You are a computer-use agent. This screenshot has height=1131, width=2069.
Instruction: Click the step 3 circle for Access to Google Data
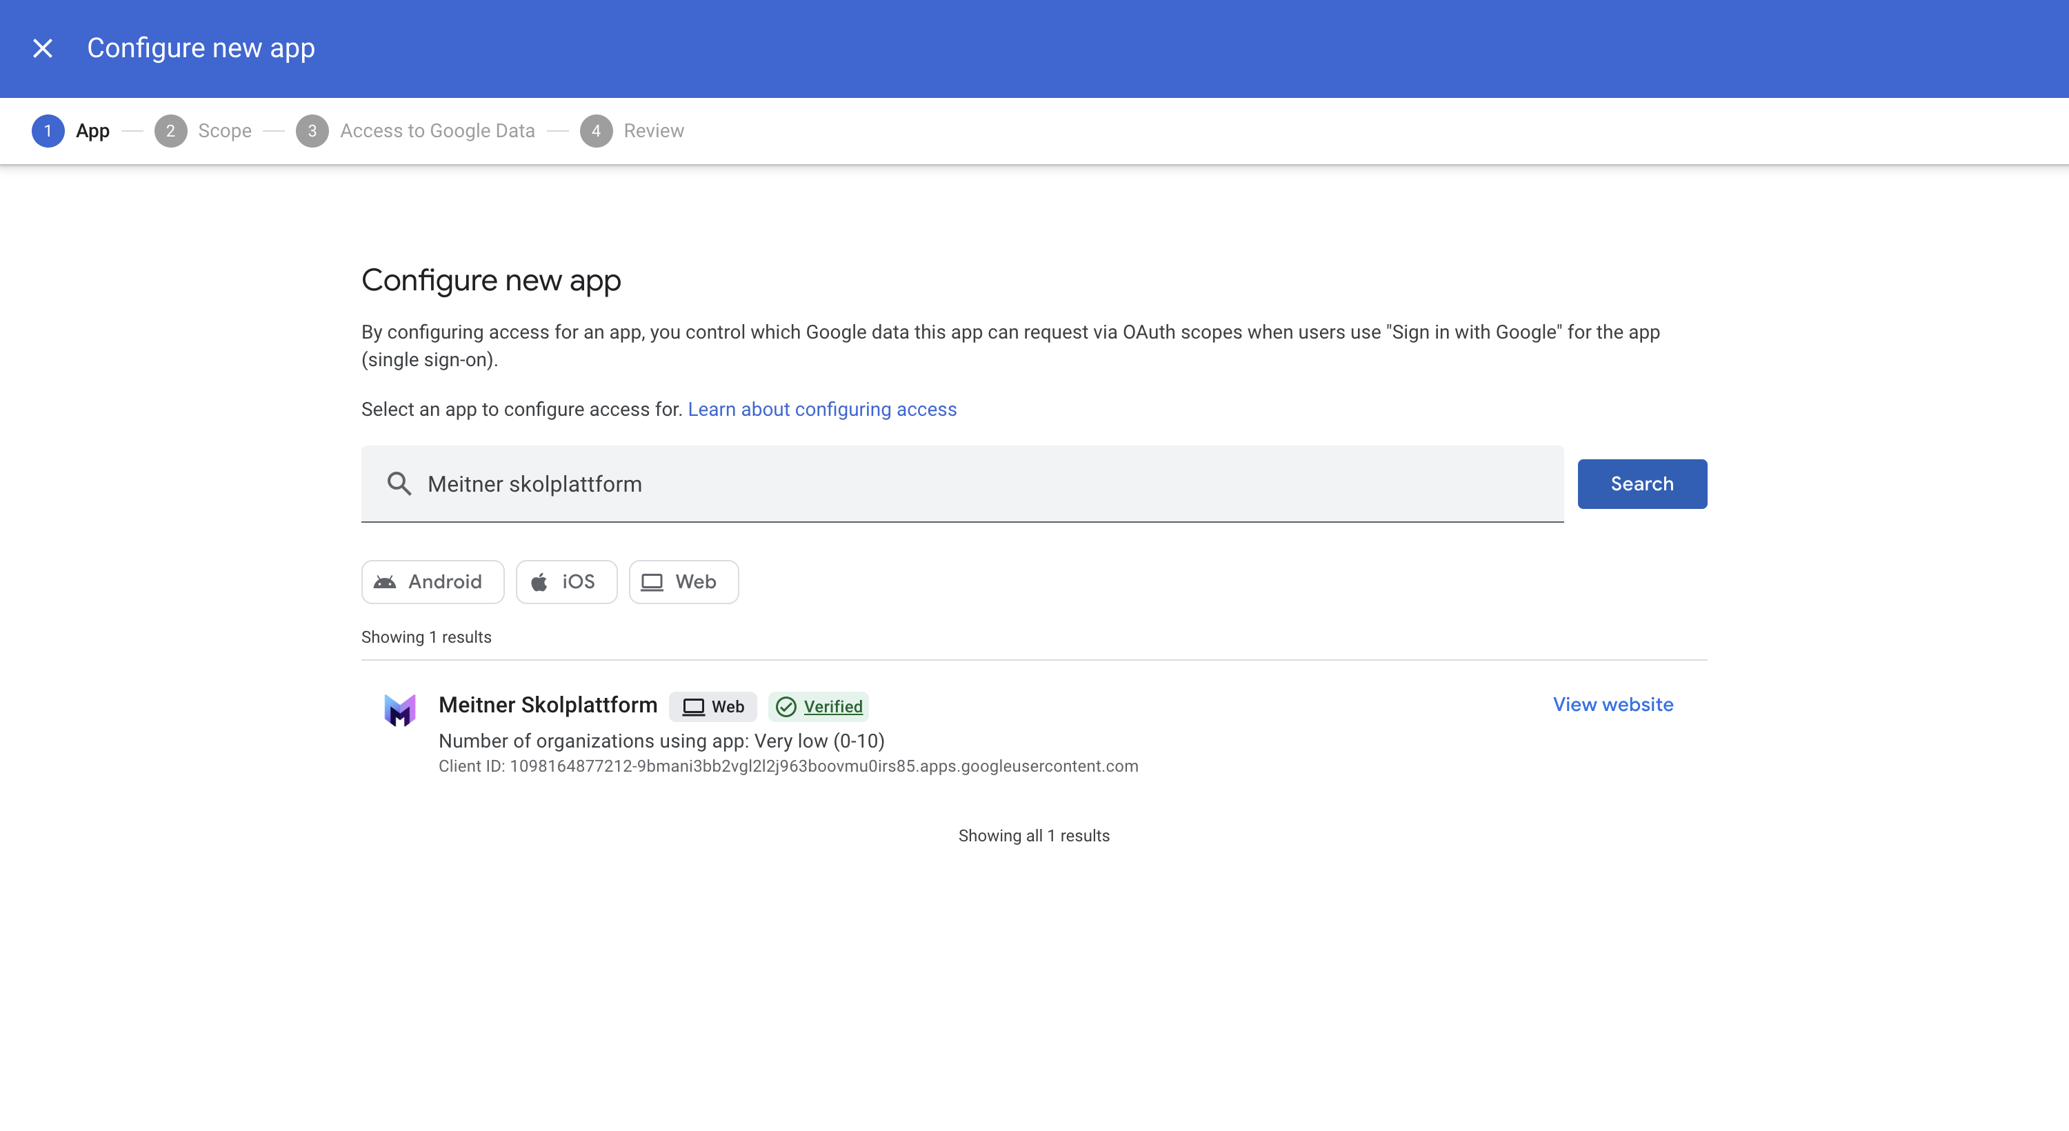[x=312, y=131]
